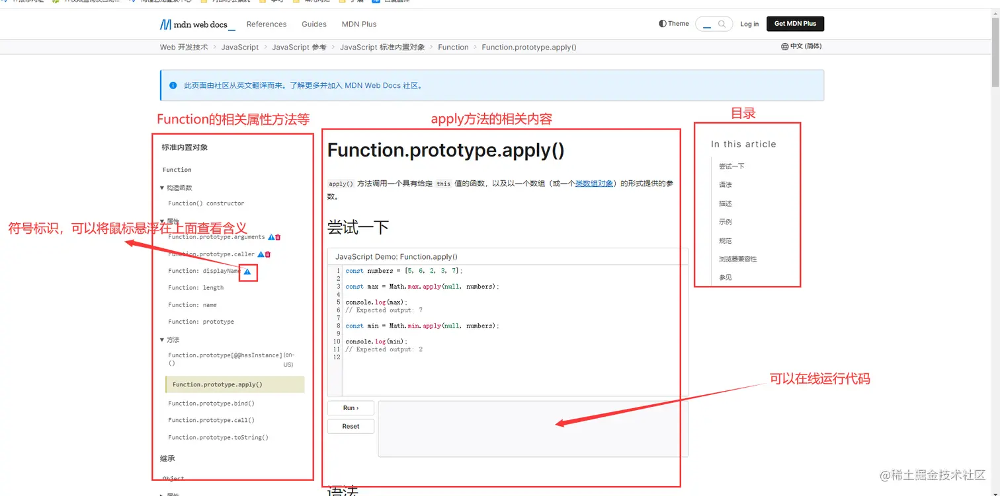Open Function.prototype.arguments sidebar entry
This screenshot has width=1000, height=496.
coord(216,237)
